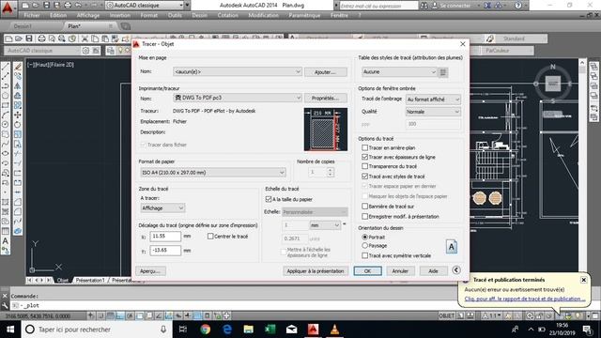Open Workspace Switching gear in status bar

pos(530,315)
